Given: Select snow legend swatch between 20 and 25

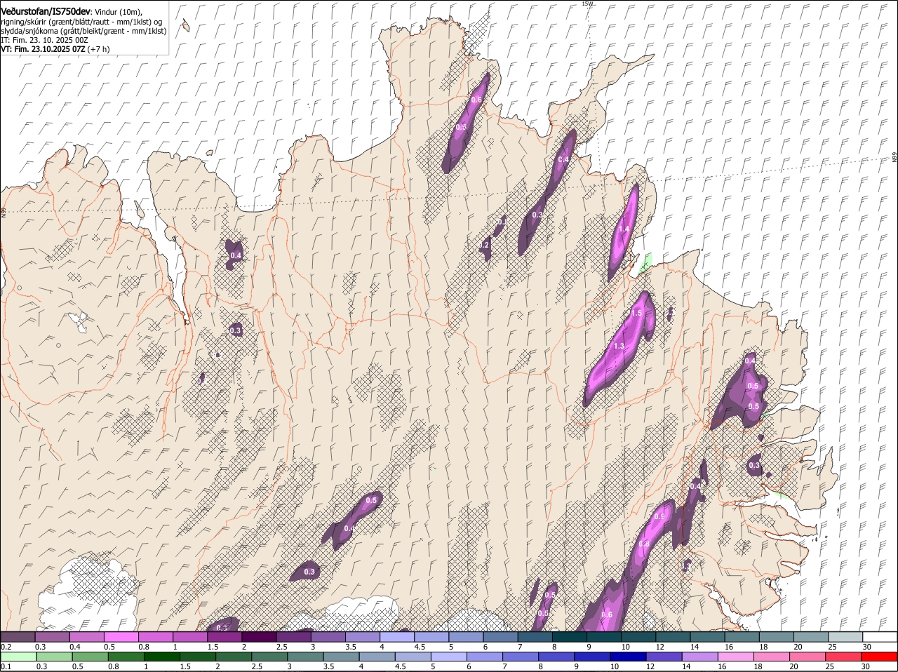Looking at the screenshot, I should point(811,636).
